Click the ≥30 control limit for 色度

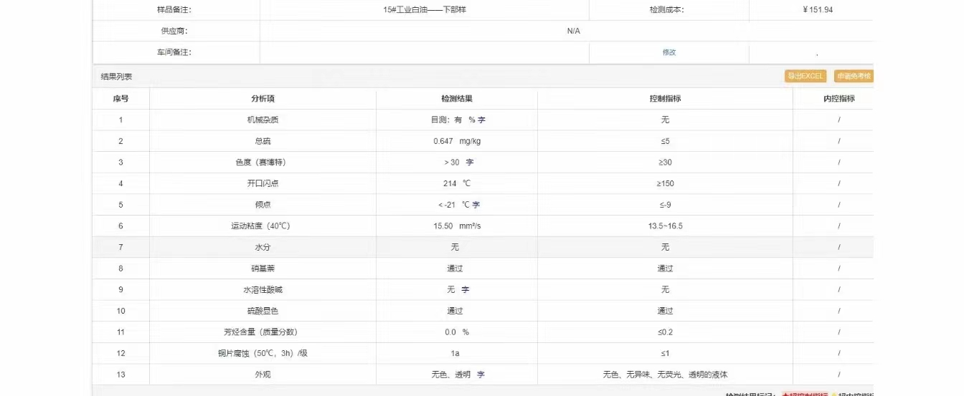point(665,163)
